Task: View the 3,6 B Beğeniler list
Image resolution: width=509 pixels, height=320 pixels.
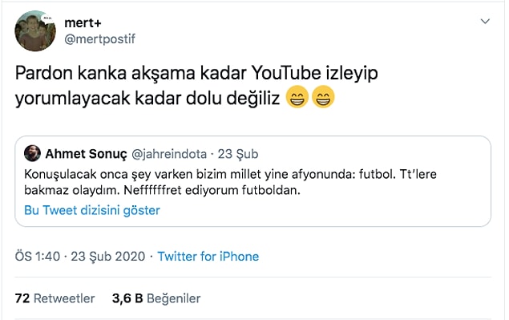Action: [156, 298]
